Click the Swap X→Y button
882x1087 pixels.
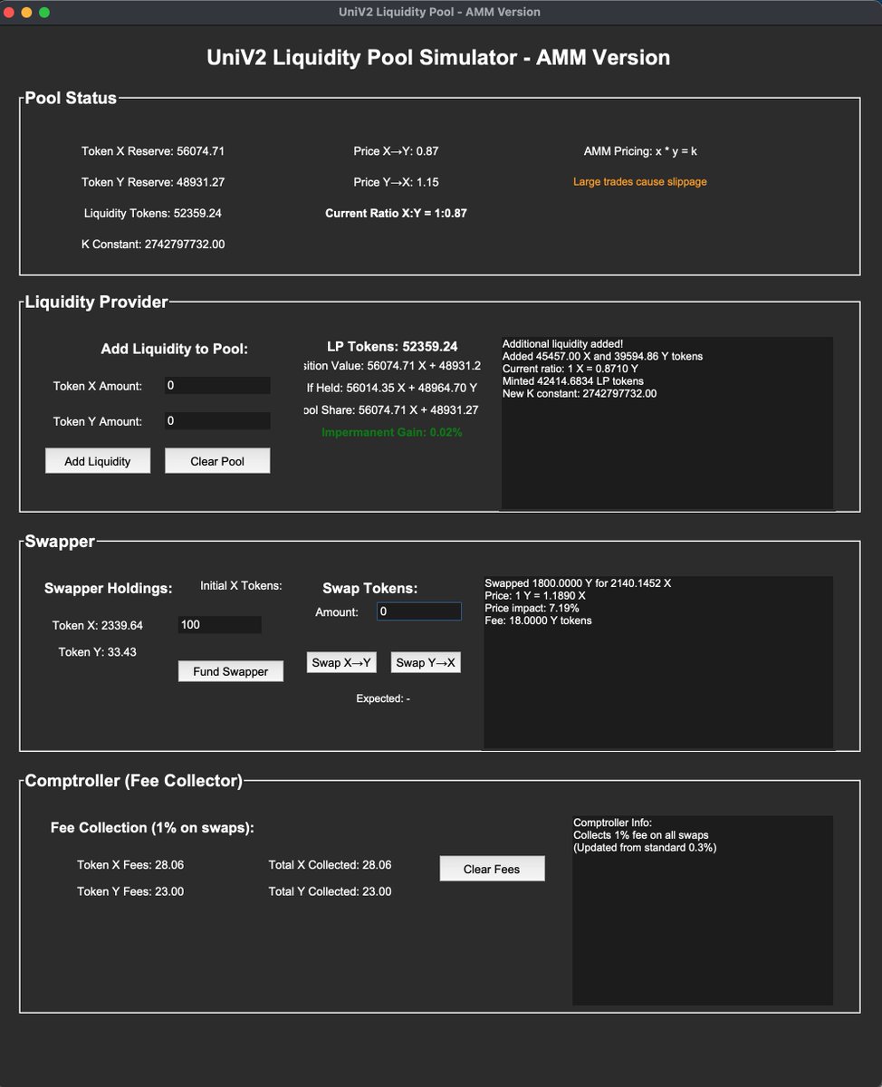[x=341, y=662]
